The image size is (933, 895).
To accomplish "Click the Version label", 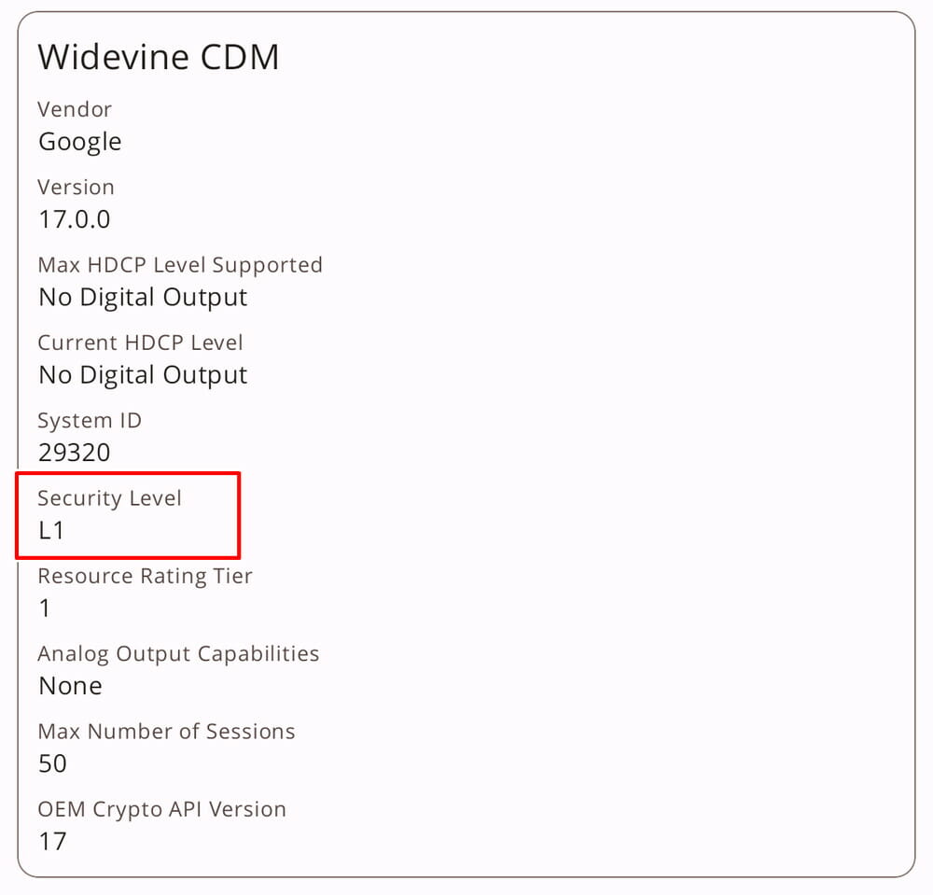I will tap(76, 187).
